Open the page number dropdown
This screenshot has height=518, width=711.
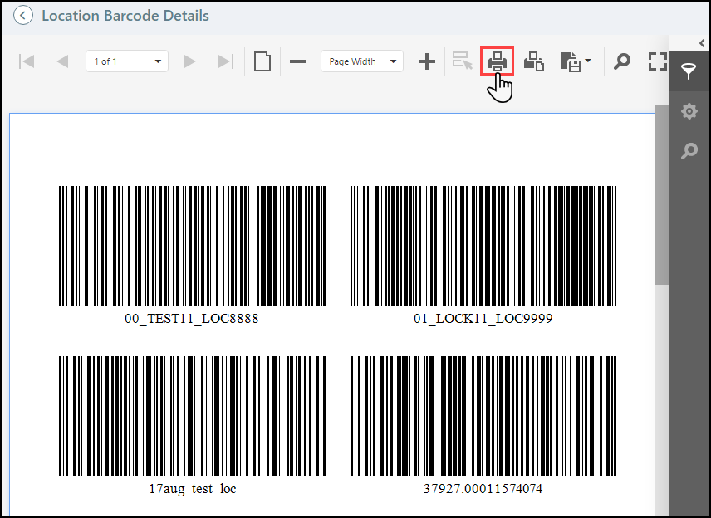(158, 61)
